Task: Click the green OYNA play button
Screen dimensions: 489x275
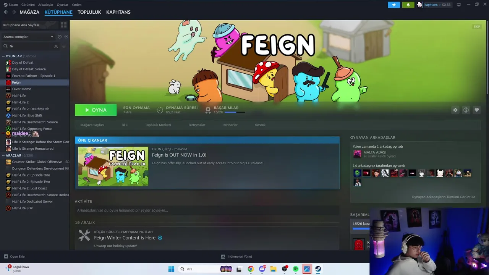Action: [96, 110]
